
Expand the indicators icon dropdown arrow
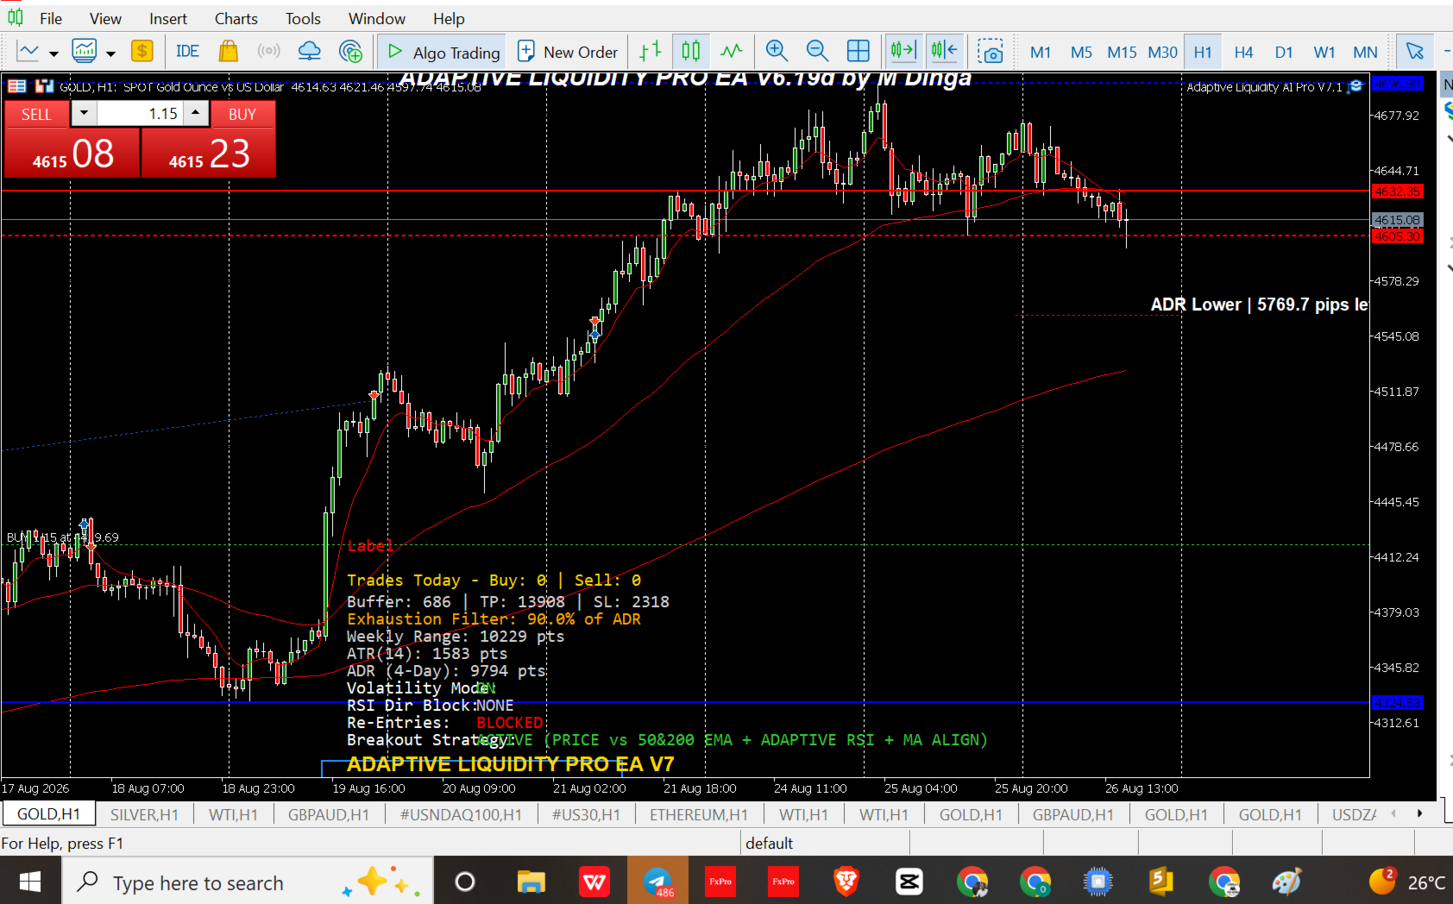110,53
